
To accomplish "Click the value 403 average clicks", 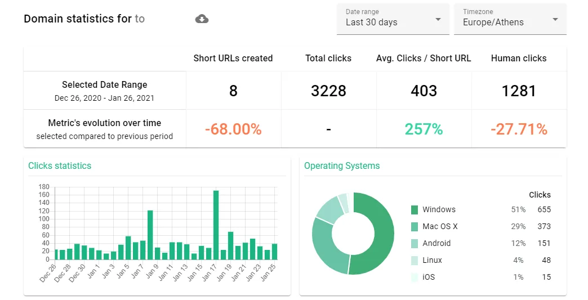I will [424, 91].
